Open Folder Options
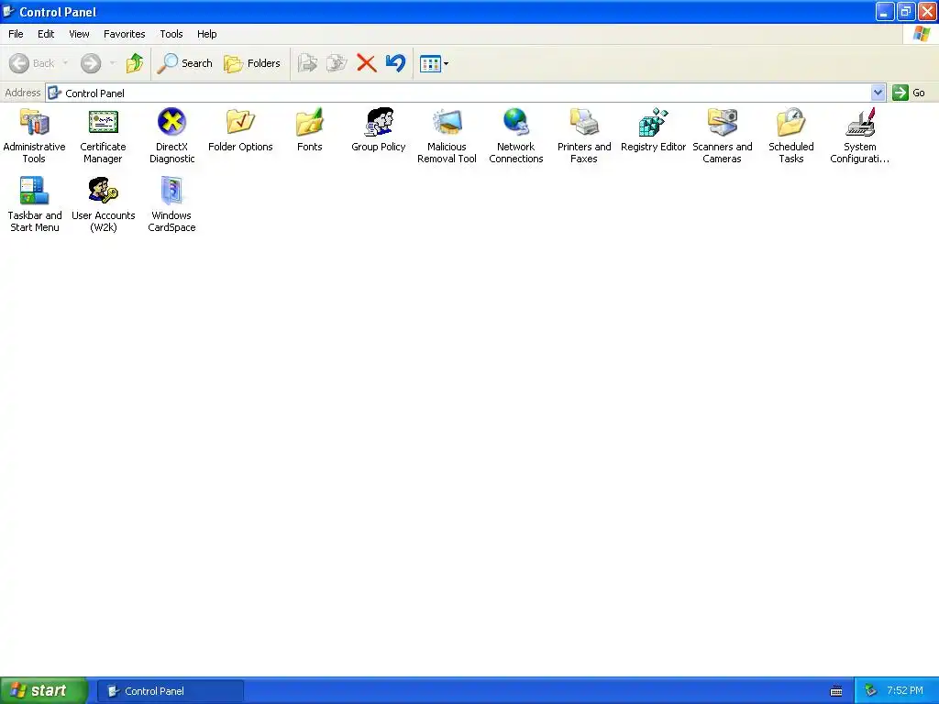 (x=240, y=130)
